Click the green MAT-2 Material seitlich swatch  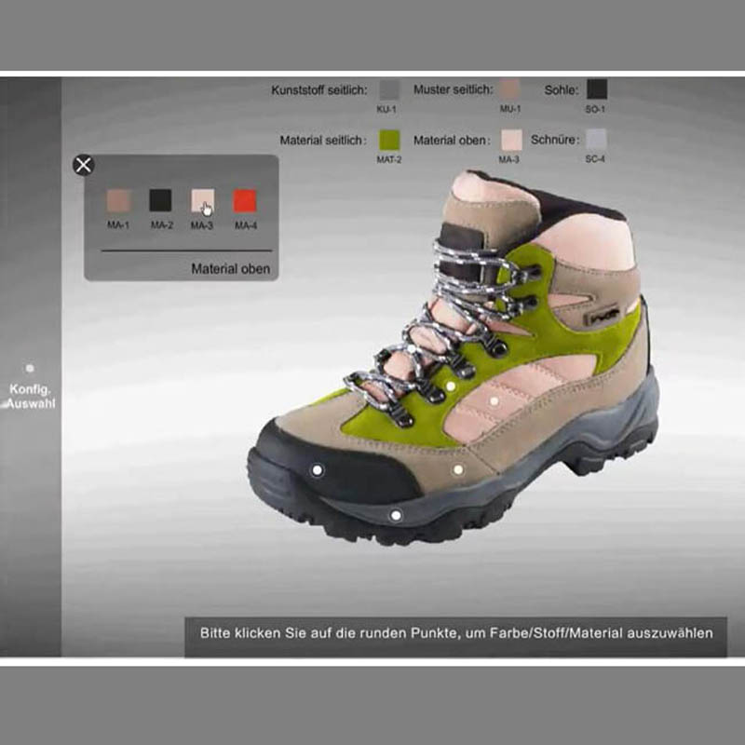(x=389, y=141)
